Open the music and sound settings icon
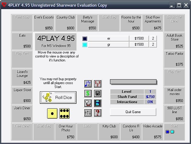 [88, 83]
